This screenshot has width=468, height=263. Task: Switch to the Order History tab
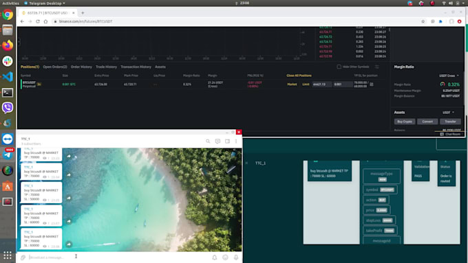tap(81, 67)
